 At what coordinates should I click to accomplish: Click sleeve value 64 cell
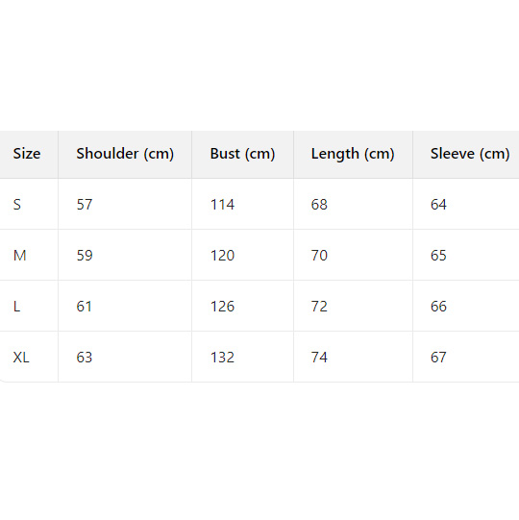click(438, 205)
